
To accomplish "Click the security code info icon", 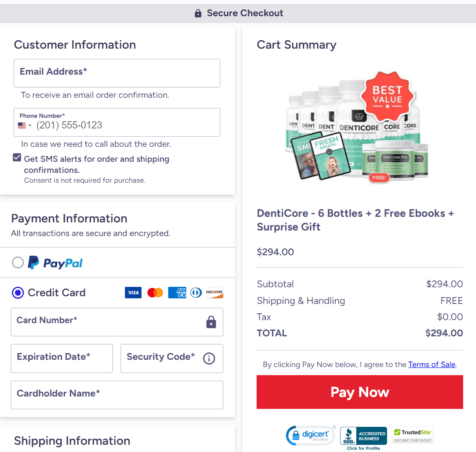I will 209,359.
